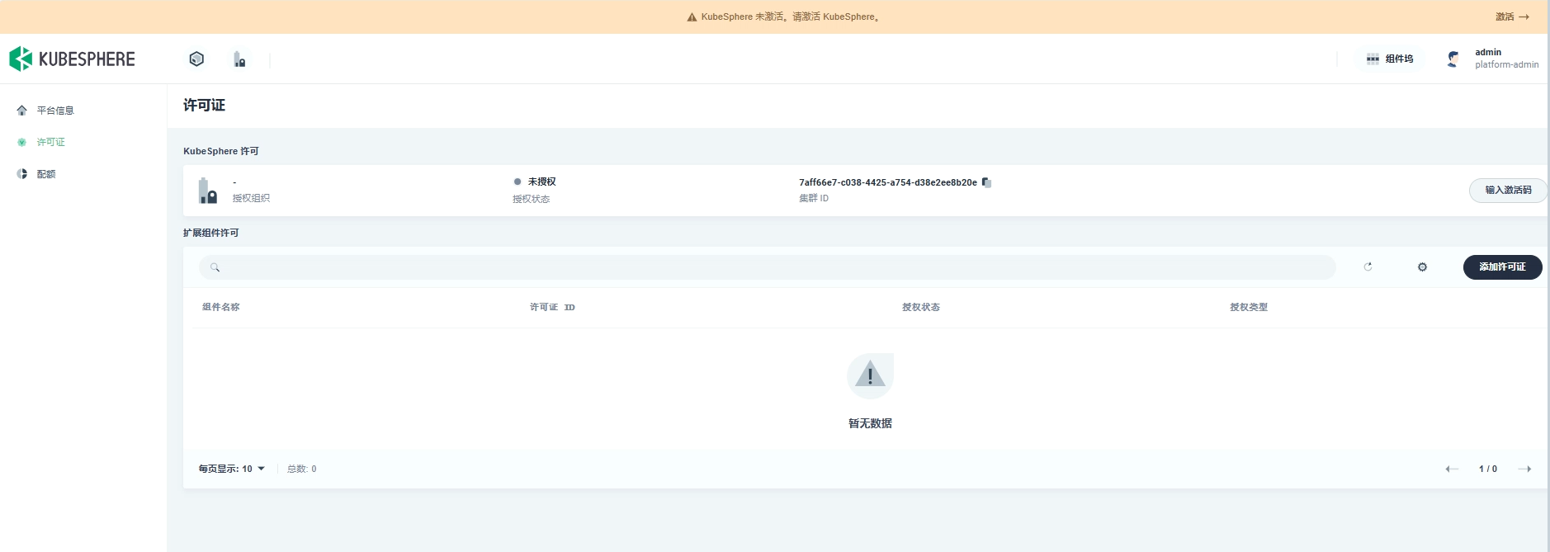Click the 激活 link in banner
Viewport: 1550px width, 552px height.
tap(1511, 17)
